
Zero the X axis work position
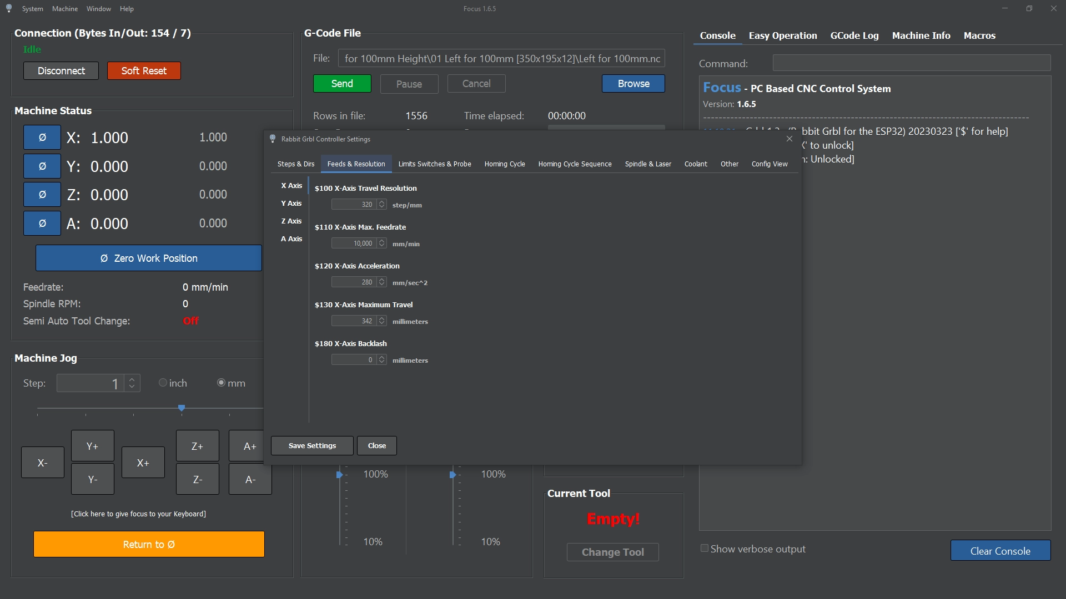point(42,138)
